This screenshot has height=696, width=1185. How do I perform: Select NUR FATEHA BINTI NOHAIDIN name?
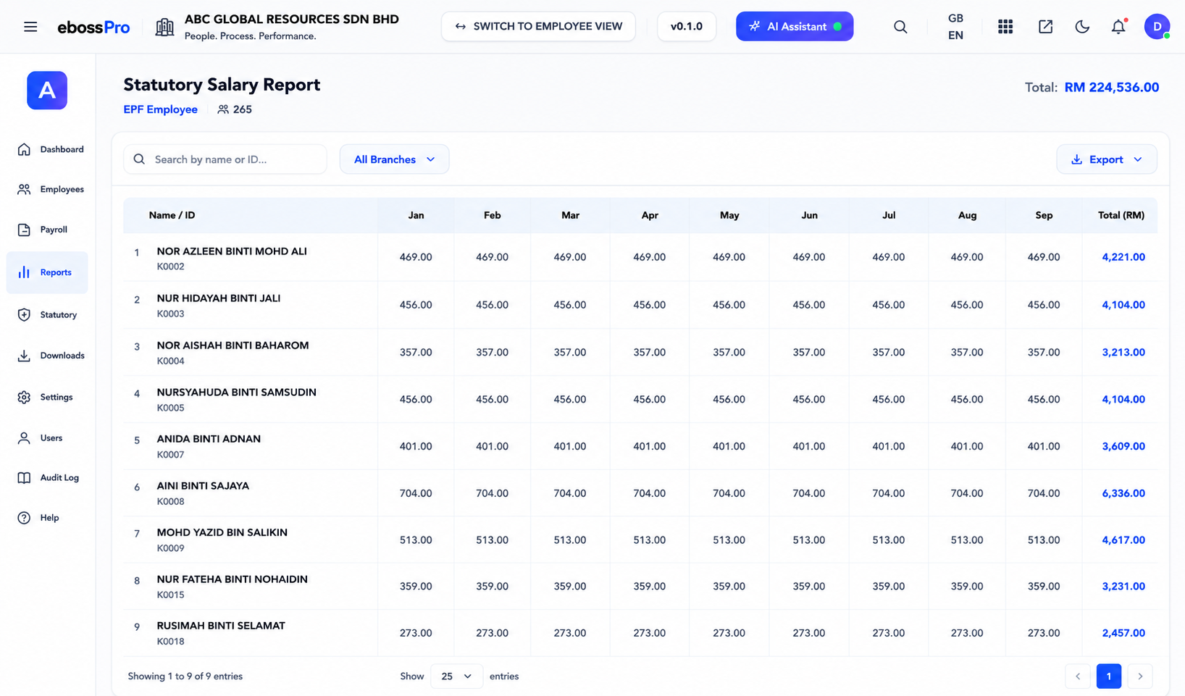point(232,579)
